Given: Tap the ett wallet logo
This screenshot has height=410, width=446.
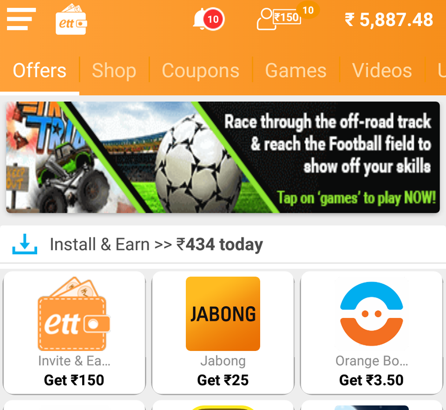Looking at the screenshot, I should (x=71, y=20).
